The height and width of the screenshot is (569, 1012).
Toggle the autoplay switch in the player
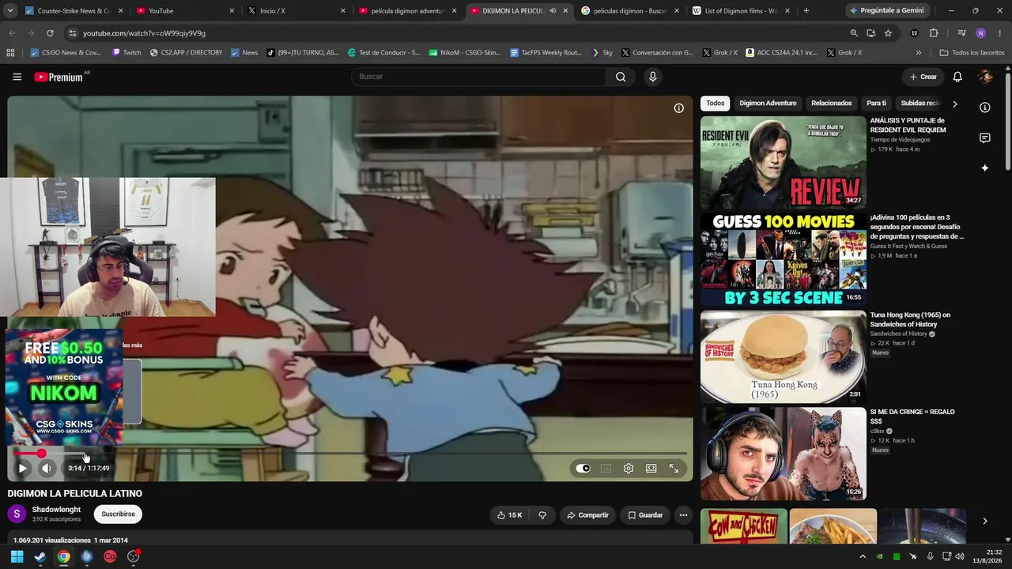583,469
